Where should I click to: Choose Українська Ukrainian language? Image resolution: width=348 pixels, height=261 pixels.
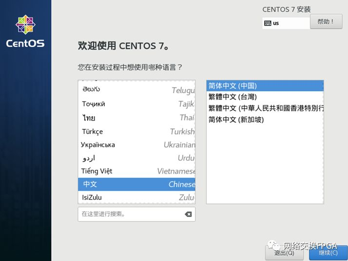click(x=136, y=144)
